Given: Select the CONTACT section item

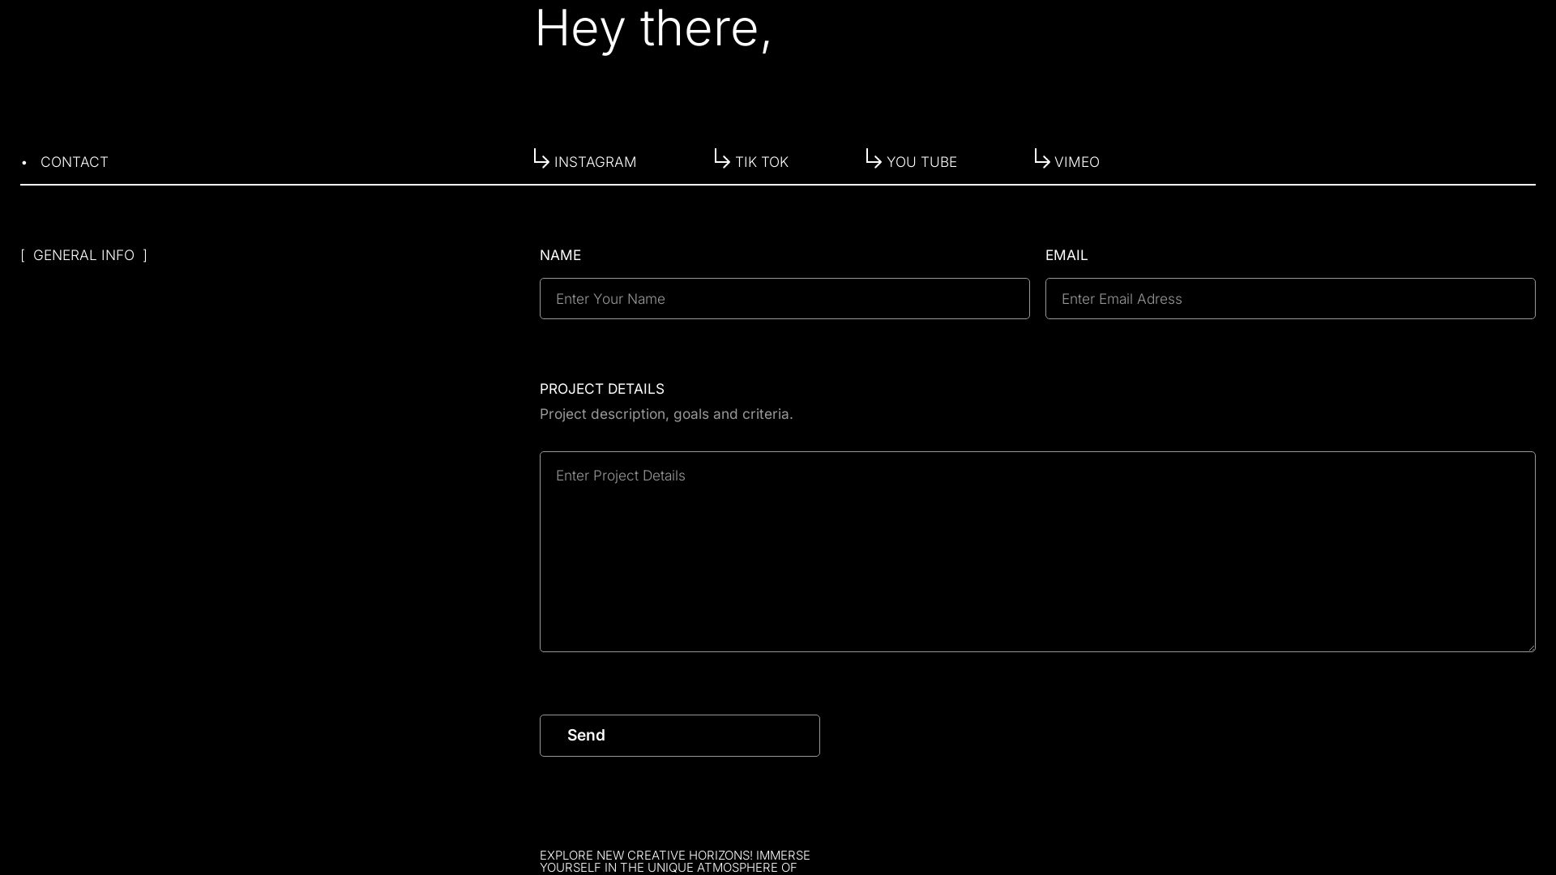Looking at the screenshot, I should [x=75, y=162].
